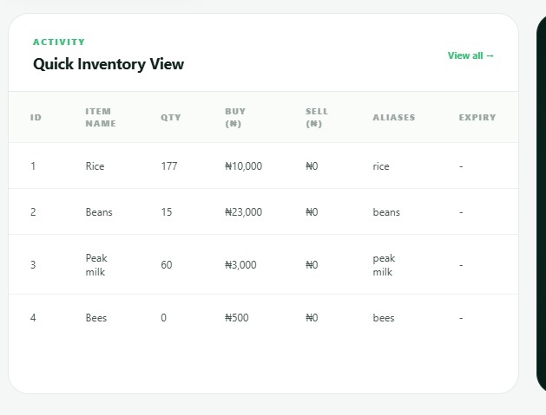Click the expiry dash for Rice
The width and height of the screenshot is (546, 415).
pyautogui.click(x=461, y=166)
